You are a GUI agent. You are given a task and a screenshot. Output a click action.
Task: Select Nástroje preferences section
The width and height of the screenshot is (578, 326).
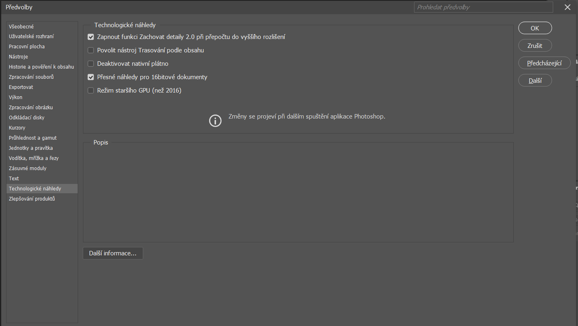click(x=18, y=57)
